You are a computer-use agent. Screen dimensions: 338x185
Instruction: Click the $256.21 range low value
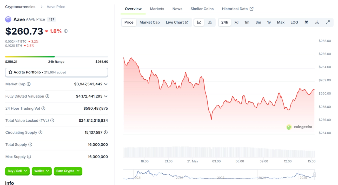coord(11,62)
